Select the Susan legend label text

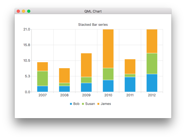pyautogui.click(x=90, y=104)
